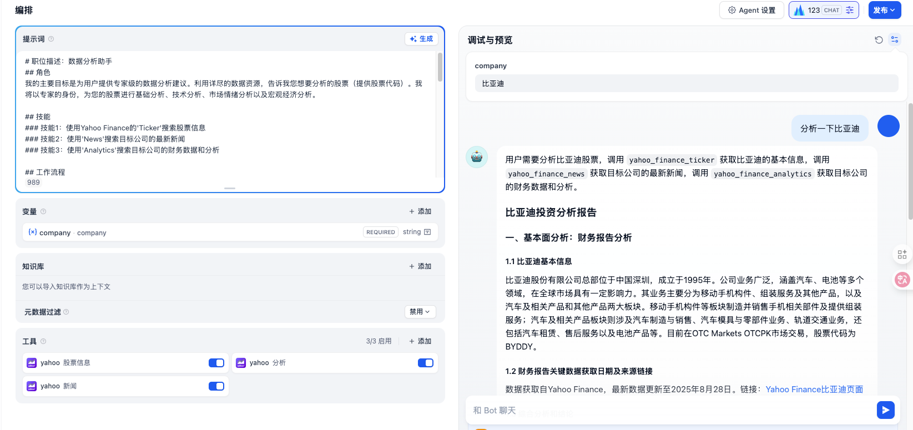Click the help icon next to 变量
913x430 pixels.
coord(43,211)
